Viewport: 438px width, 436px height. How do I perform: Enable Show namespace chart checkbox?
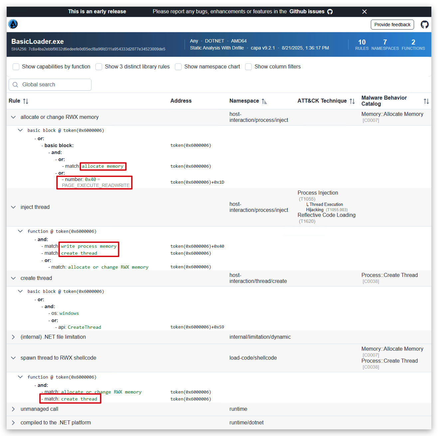[178, 67]
